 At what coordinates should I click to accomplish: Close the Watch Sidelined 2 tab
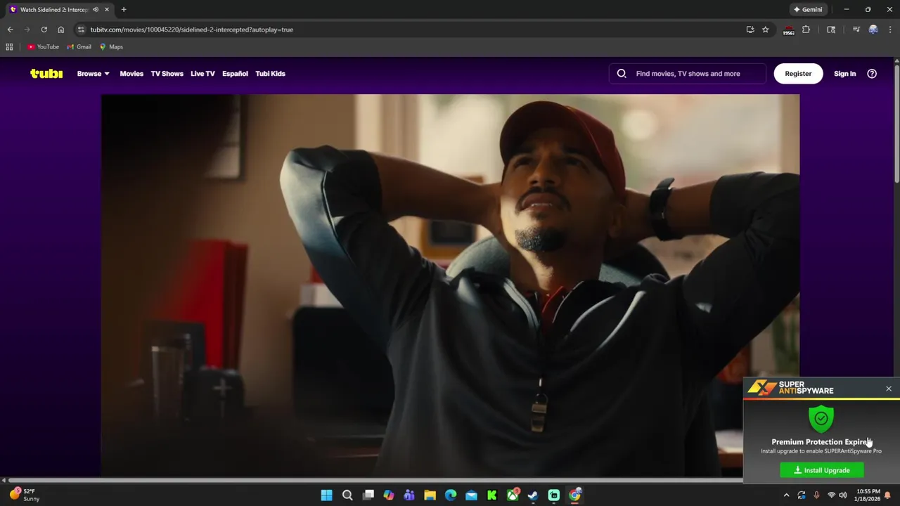pos(107,10)
